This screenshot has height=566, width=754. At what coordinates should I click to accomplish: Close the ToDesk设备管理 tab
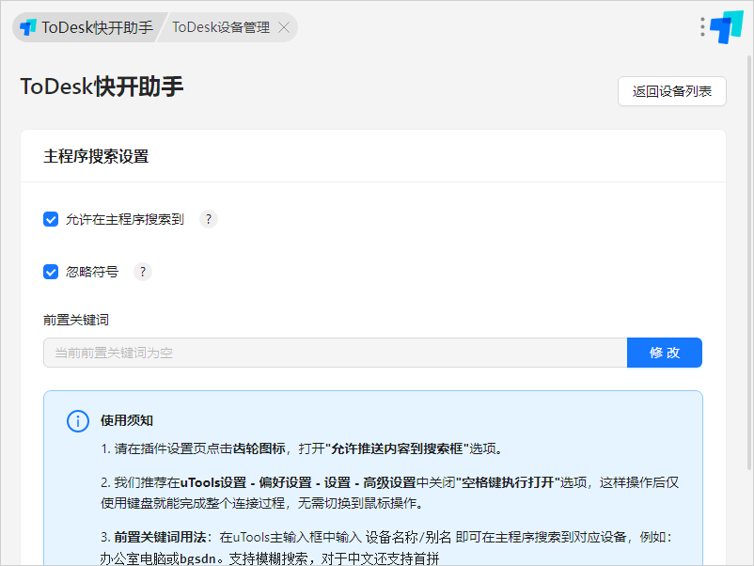click(284, 27)
